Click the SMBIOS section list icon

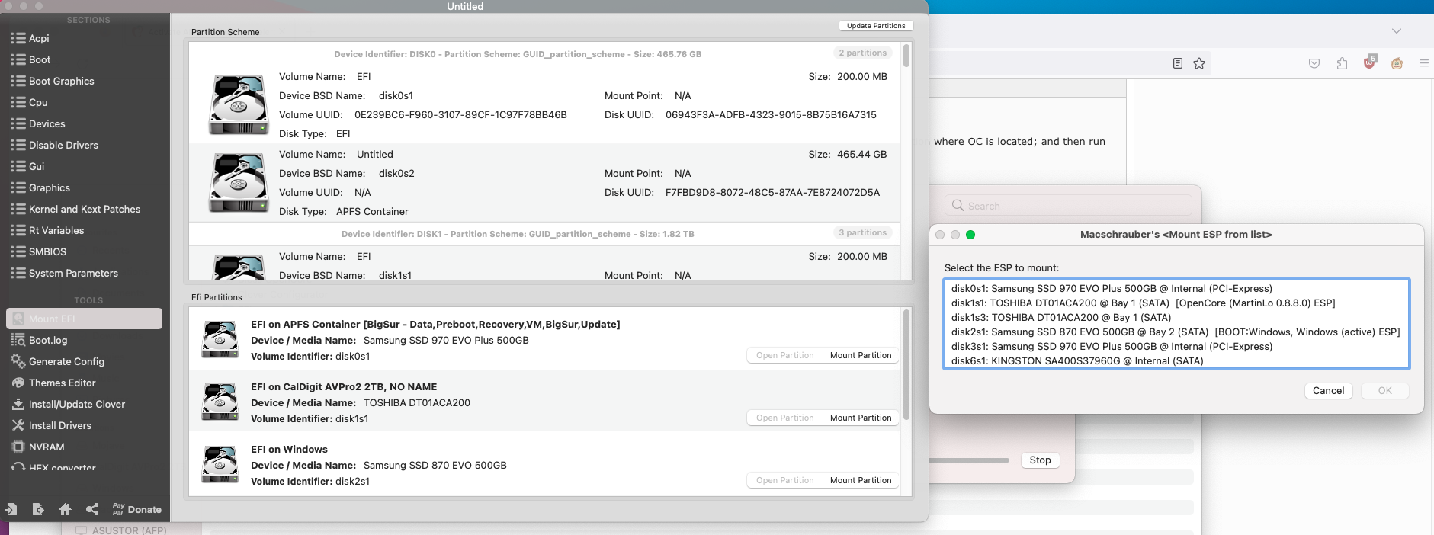(x=18, y=251)
